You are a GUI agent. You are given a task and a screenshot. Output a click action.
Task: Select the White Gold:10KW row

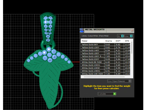[106, 68]
